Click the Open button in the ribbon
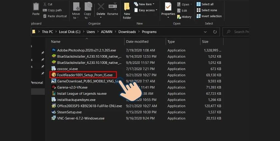 [184, 4]
